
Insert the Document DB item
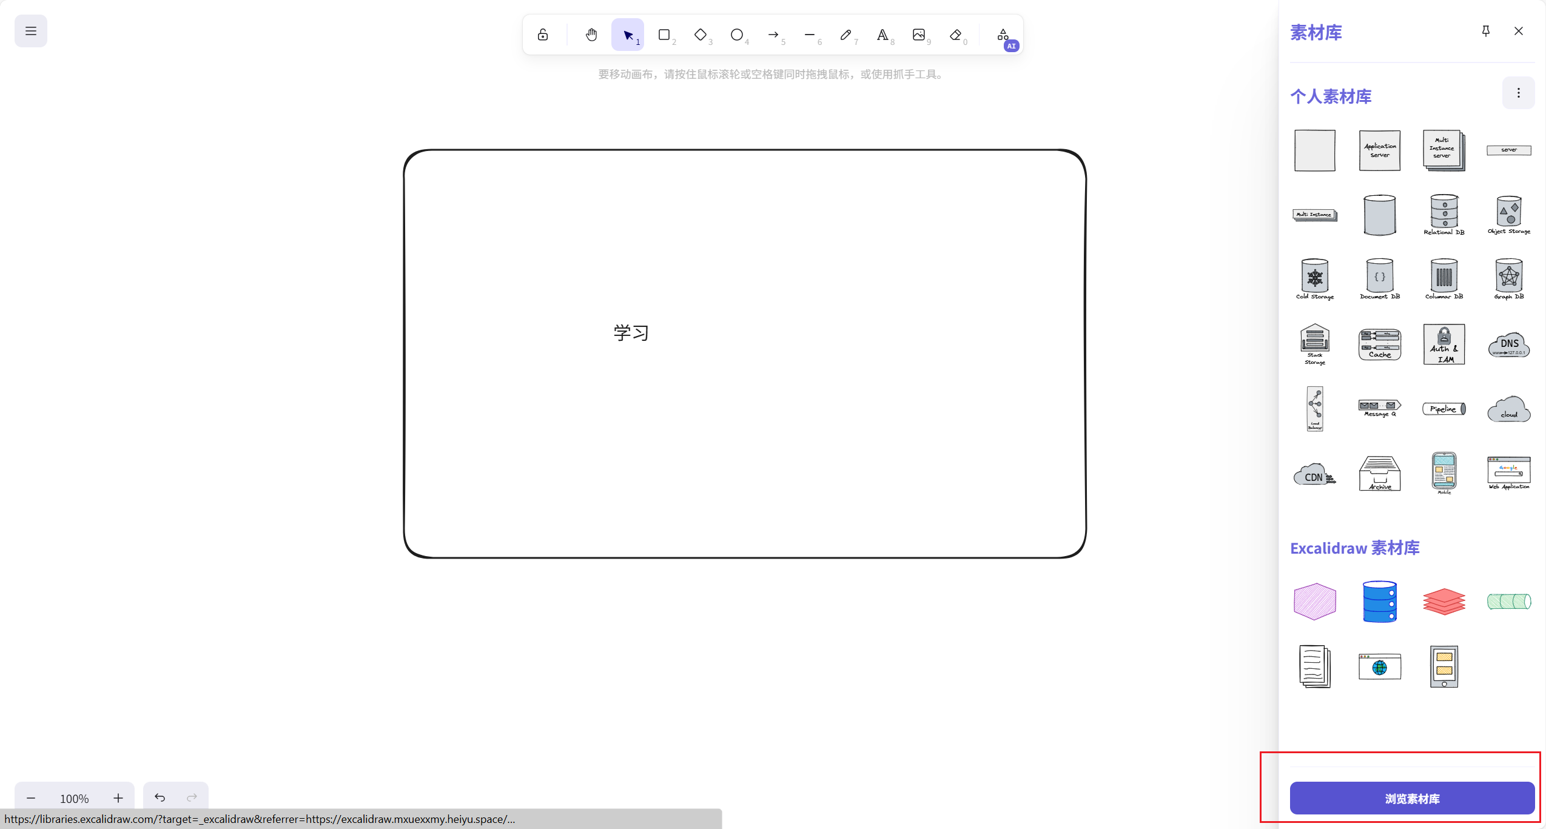coord(1380,280)
